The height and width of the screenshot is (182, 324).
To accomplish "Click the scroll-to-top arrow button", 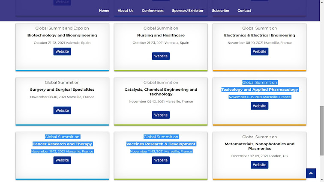I will (311, 173).
